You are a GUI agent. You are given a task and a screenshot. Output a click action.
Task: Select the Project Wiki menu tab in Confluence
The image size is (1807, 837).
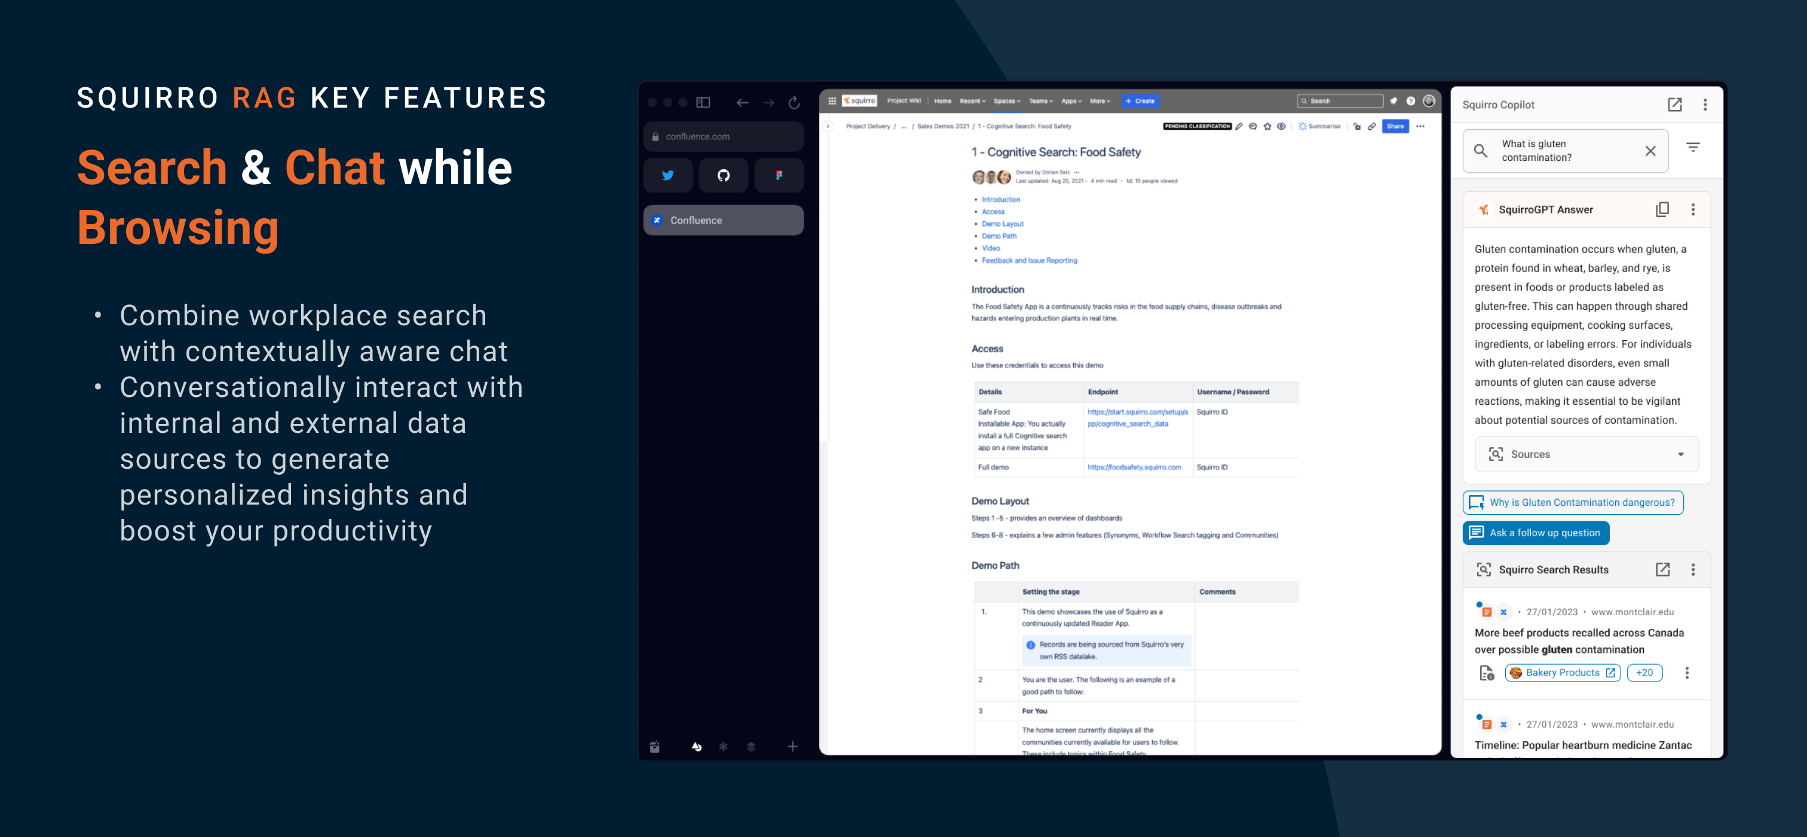click(903, 102)
